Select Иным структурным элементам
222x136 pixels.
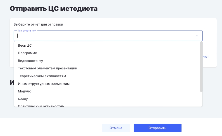pyautogui.click(x=44, y=84)
